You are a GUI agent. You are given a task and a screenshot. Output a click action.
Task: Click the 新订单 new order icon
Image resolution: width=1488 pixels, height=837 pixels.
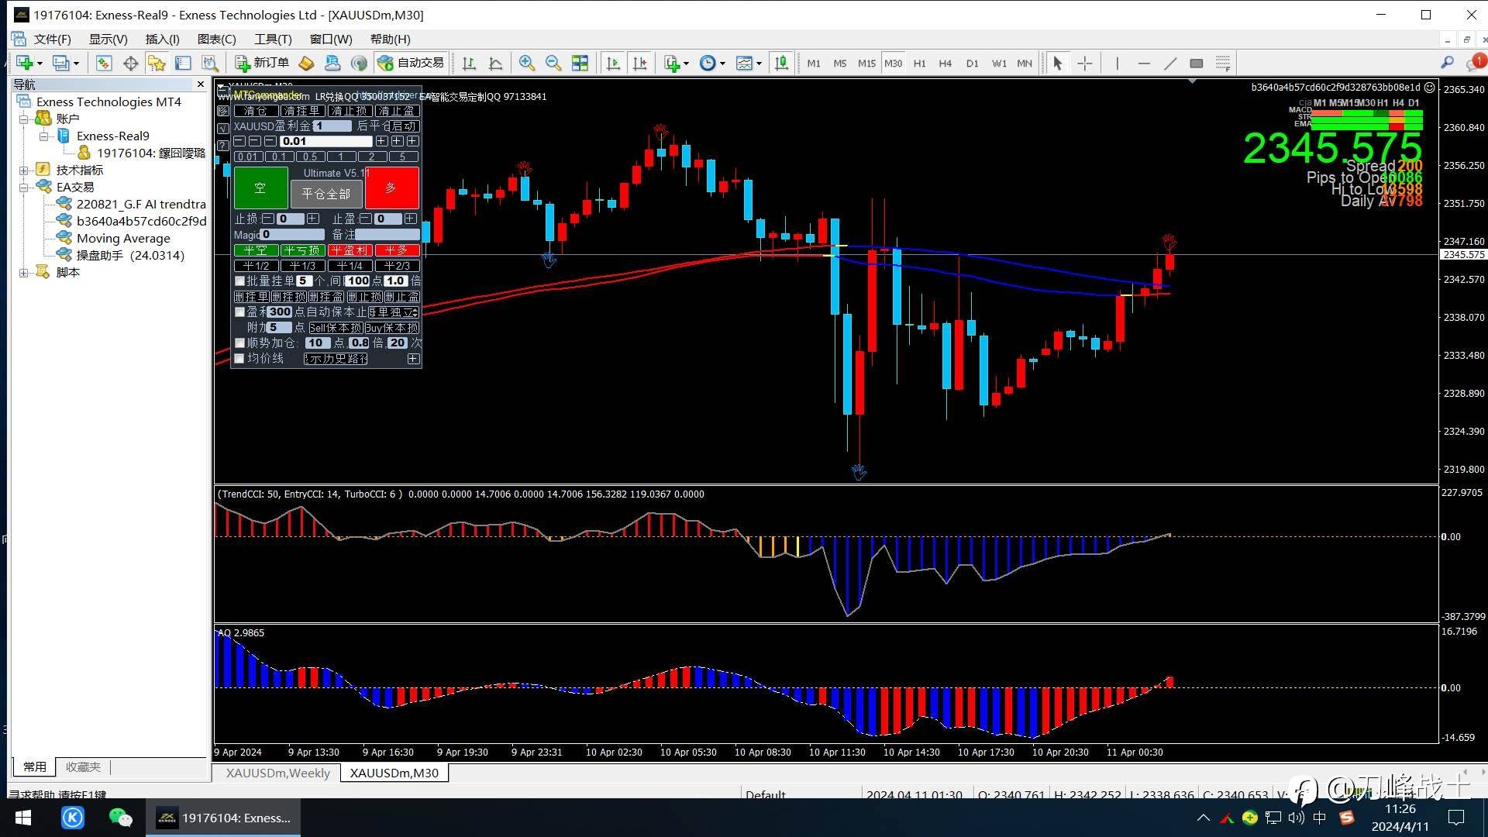pyautogui.click(x=261, y=64)
